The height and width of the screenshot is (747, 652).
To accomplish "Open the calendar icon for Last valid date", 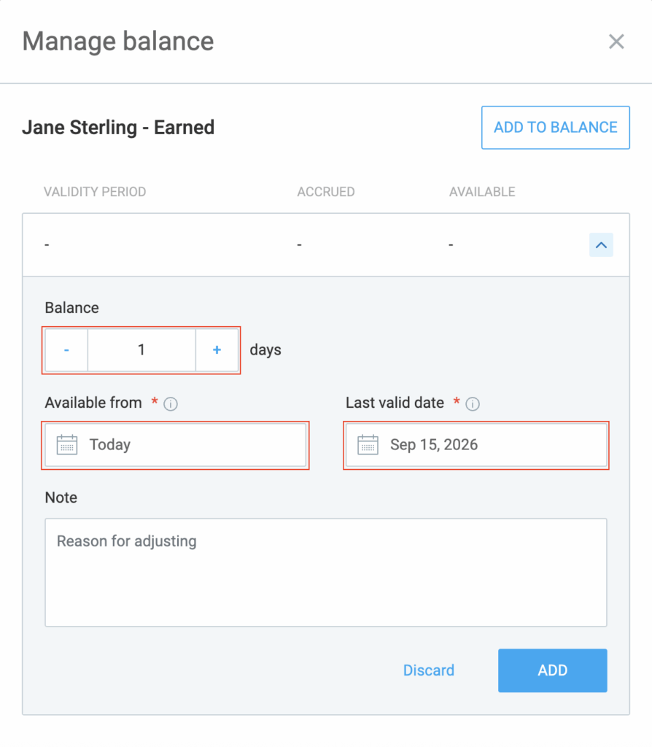I will (x=369, y=445).
